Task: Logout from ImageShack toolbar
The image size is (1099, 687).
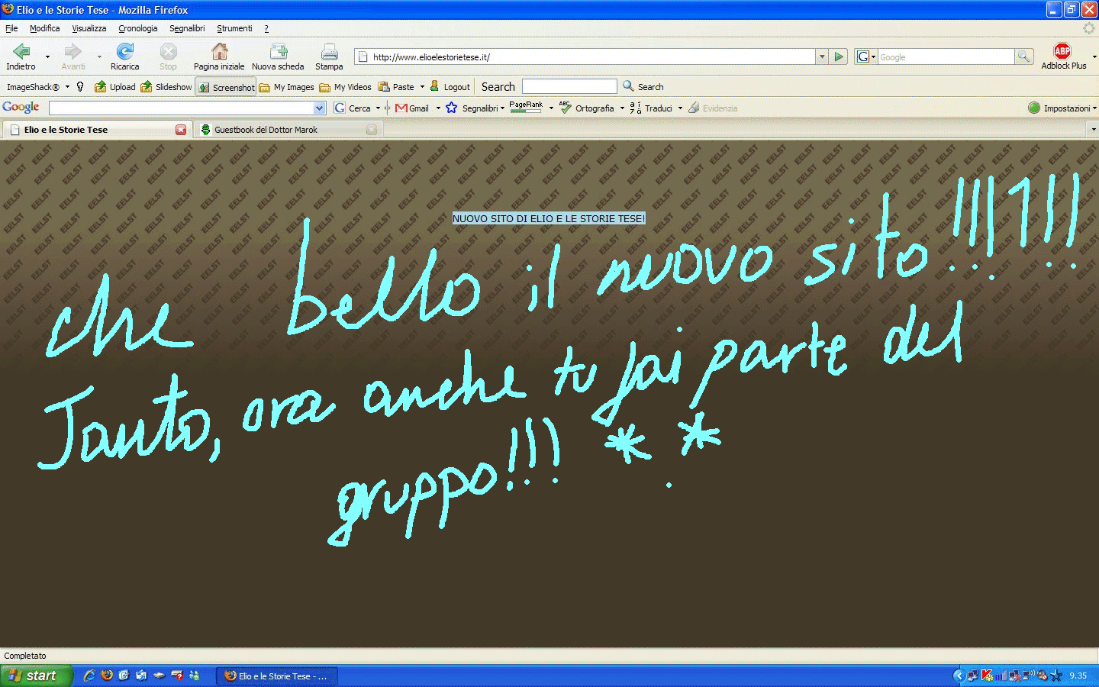Action: coord(450,87)
